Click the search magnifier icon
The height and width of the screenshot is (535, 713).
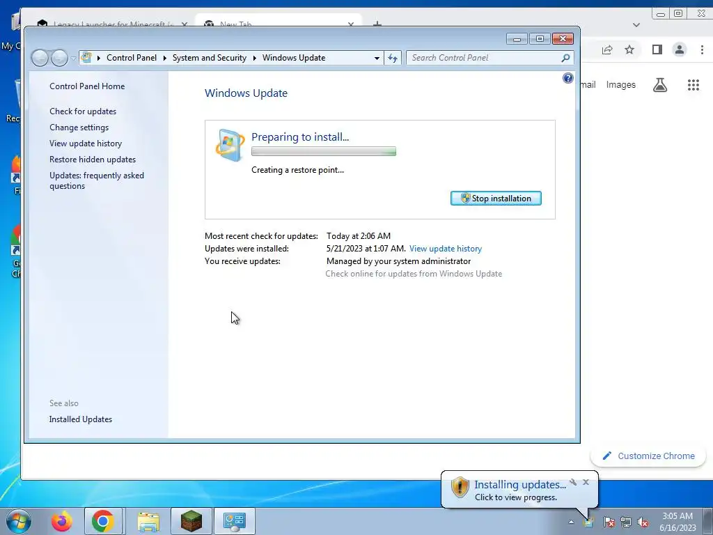565,58
